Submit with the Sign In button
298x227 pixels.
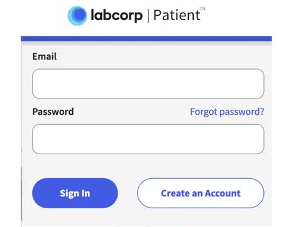(75, 193)
